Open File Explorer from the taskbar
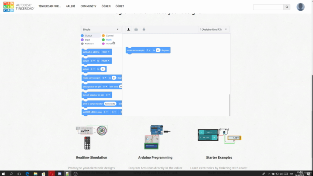Image resolution: width=313 pixels, height=176 pixels. 36,174
